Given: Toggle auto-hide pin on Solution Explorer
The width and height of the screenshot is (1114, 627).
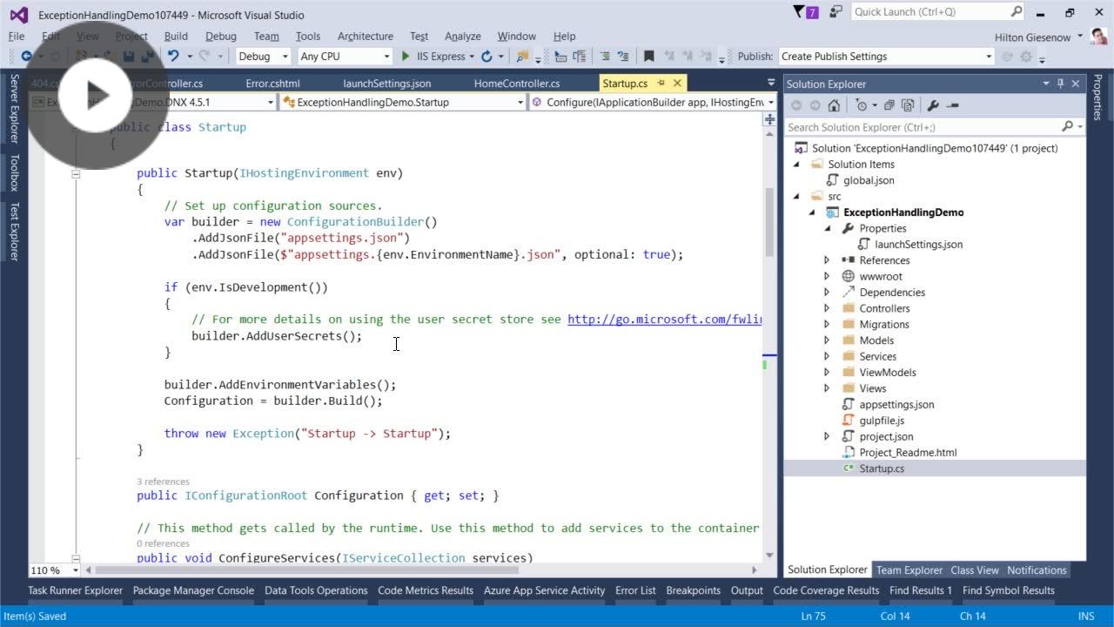Looking at the screenshot, I should tap(1060, 84).
